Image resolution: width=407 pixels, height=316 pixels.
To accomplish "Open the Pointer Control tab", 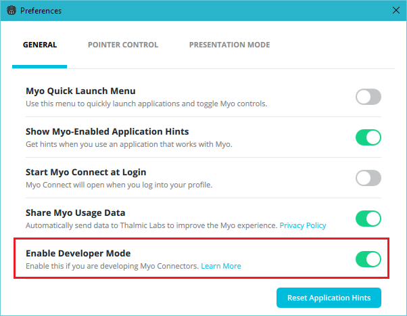I will coord(123,45).
